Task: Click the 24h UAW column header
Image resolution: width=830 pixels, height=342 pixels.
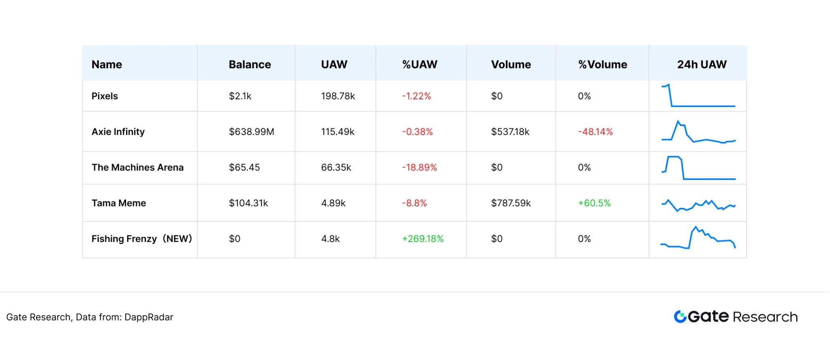Action: [x=702, y=64]
